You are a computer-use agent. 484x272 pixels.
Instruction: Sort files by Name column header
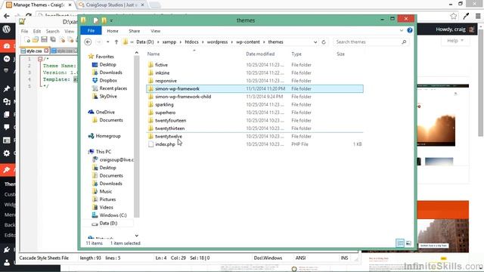[x=154, y=54]
